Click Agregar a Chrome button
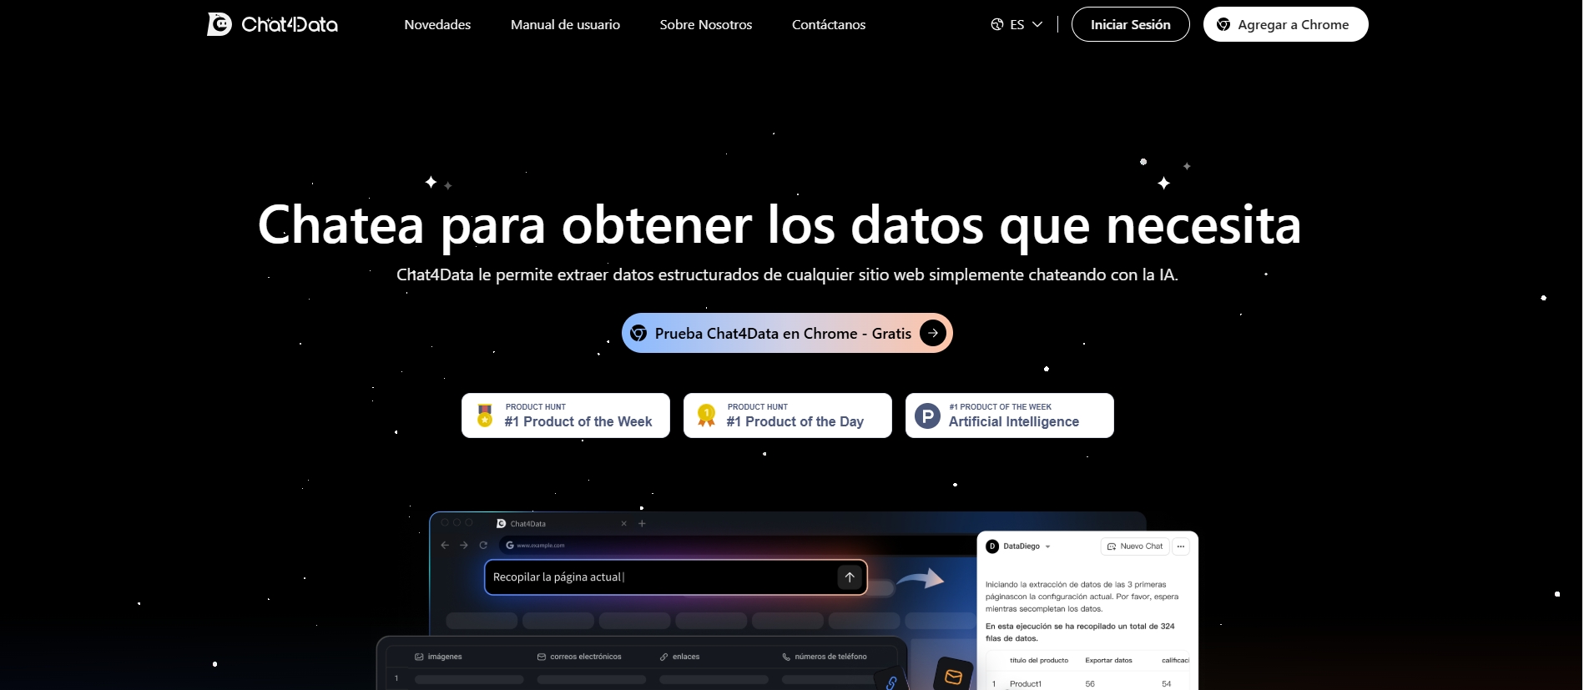Screen dimensions: 1584x690 (x=1285, y=24)
